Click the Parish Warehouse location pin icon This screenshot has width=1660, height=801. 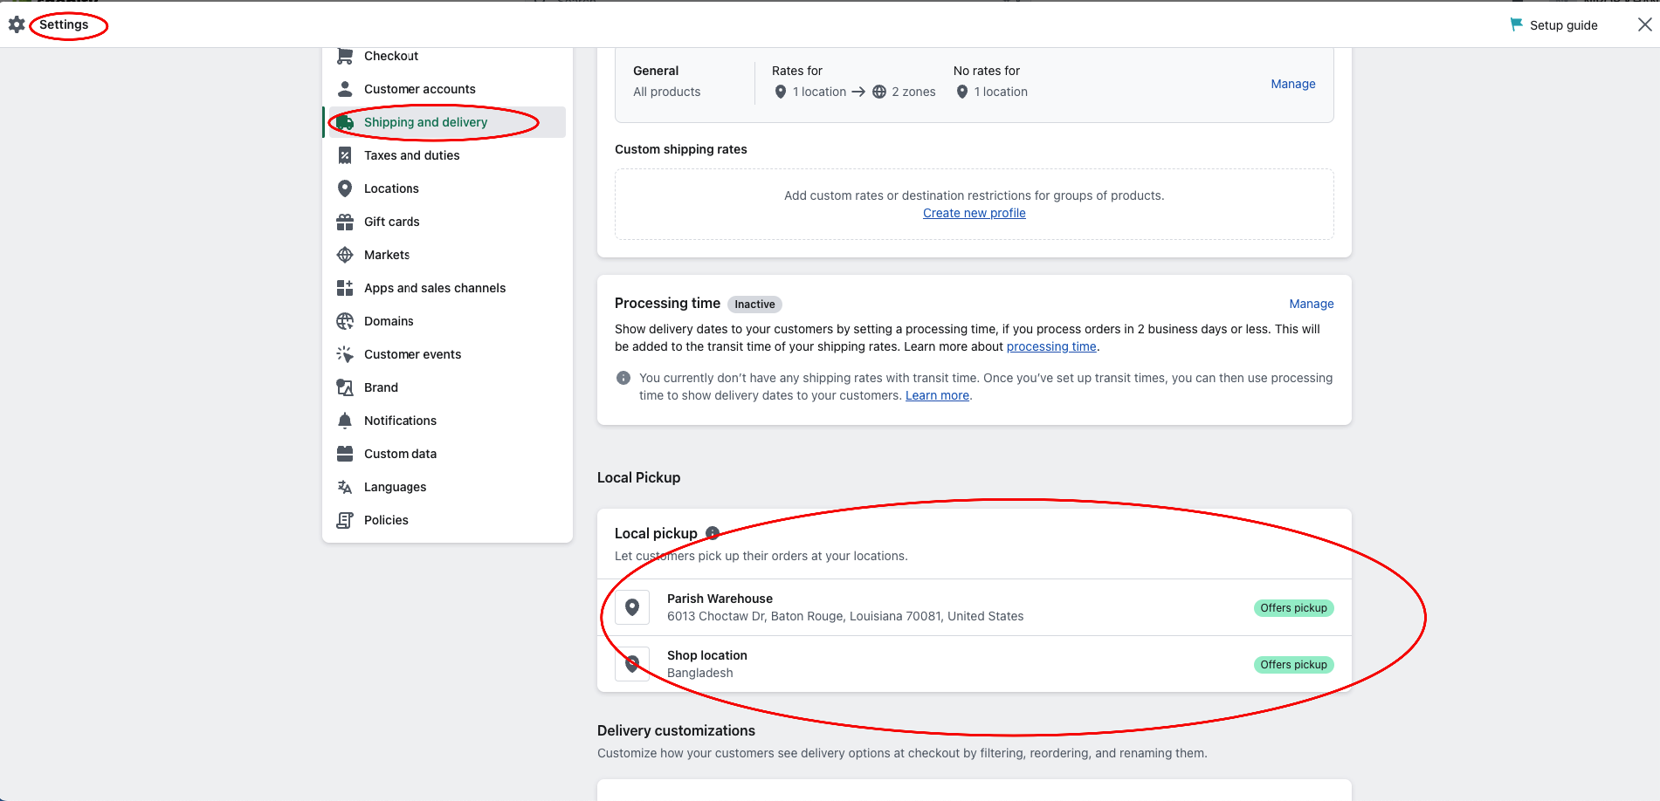(x=632, y=607)
